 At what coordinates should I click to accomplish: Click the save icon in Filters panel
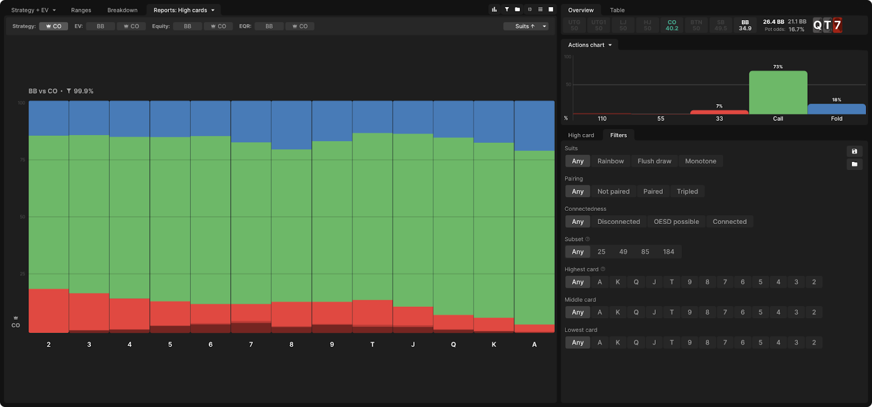(x=854, y=151)
